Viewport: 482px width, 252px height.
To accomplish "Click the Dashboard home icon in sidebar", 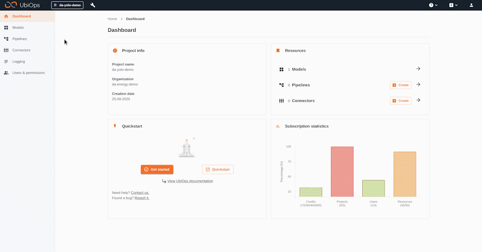I will [x=6, y=16].
